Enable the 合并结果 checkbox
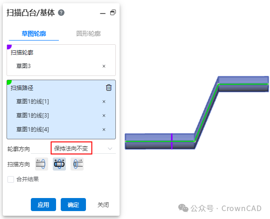This screenshot has width=270, height=219. tap(11, 179)
